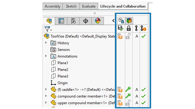Click the Annotations folder icon
This screenshot has width=195, height=109.
(x=53, y=56)
